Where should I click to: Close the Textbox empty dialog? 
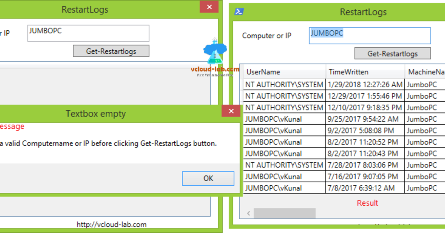[x=231, y=111]
